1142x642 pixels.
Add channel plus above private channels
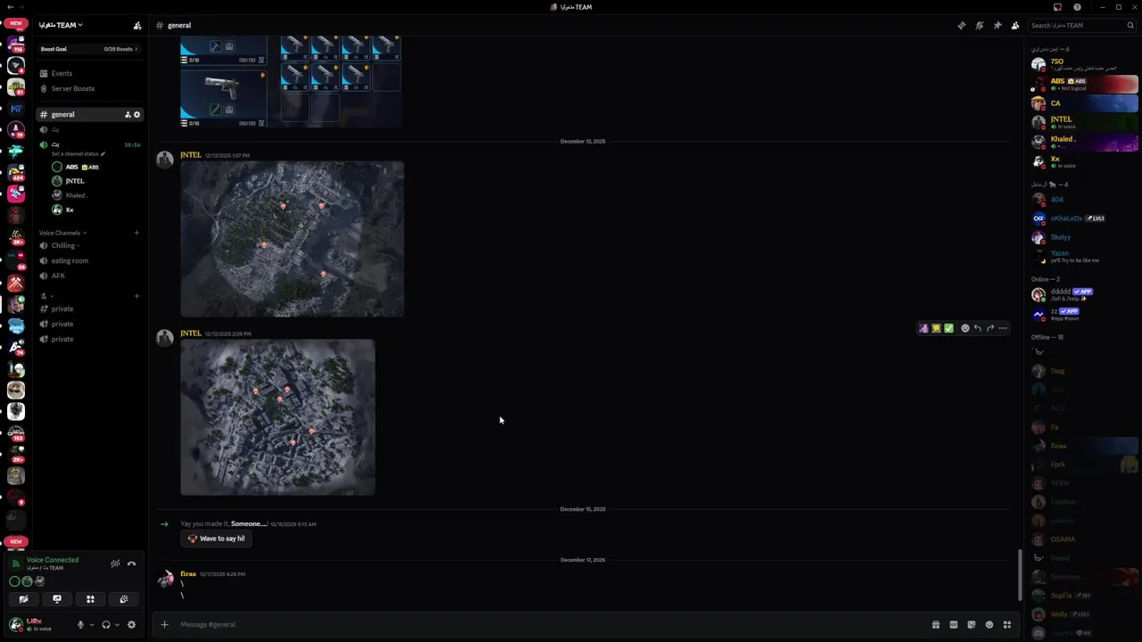[137, 295]
